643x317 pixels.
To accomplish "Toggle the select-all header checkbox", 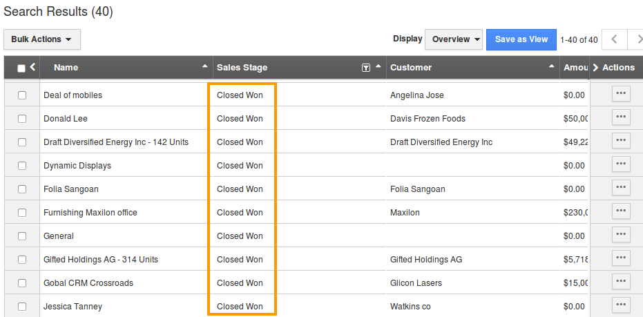I will tap(21, 68).
